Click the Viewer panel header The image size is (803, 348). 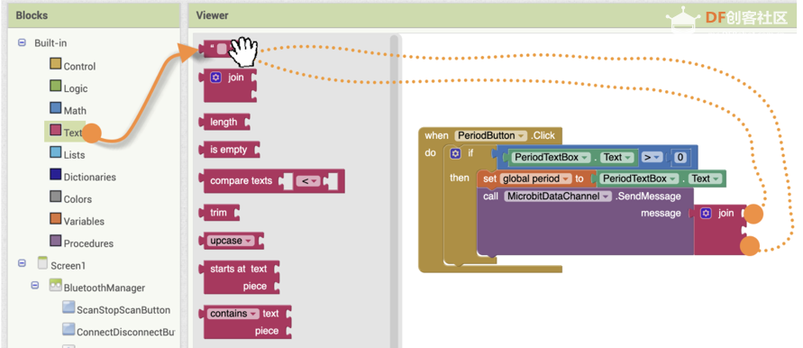[492, 15]
